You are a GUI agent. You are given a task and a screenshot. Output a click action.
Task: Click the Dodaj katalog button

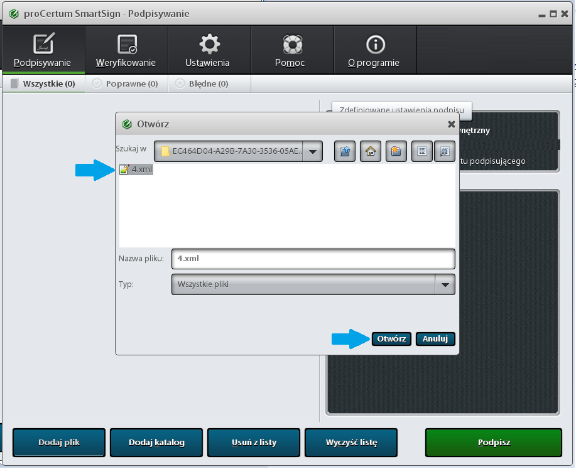click(x=156, y=443)
